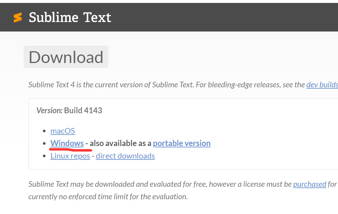338x214 pixels.
Task: Open the direct downloads link
Action: click(x=125, y=156)
